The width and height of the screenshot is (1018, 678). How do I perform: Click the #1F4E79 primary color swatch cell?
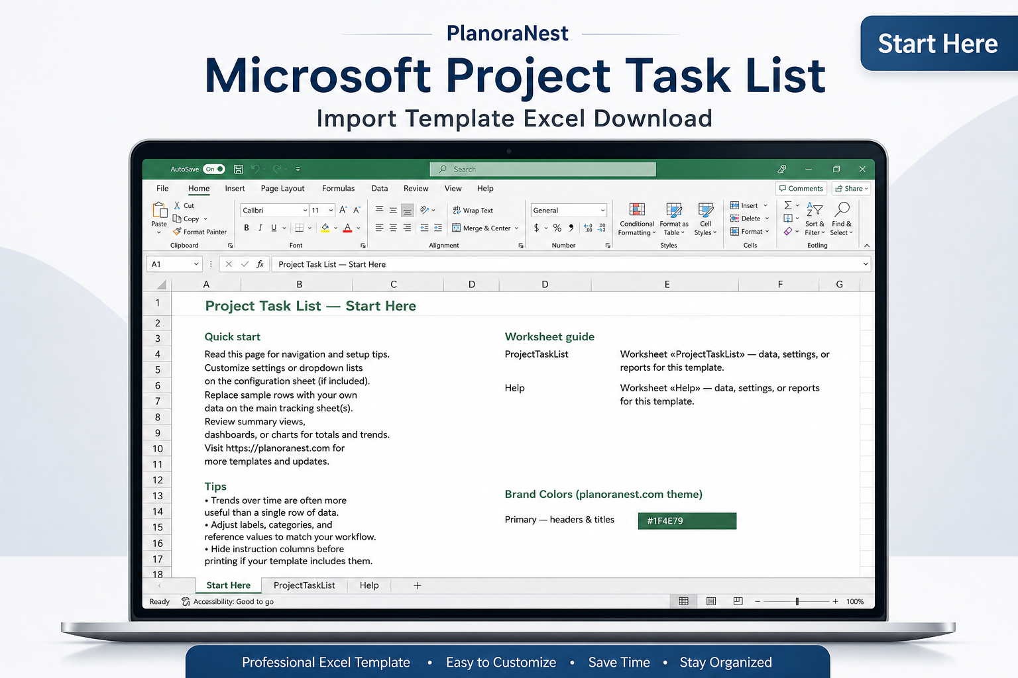[687, 521]
